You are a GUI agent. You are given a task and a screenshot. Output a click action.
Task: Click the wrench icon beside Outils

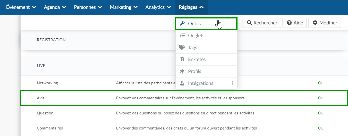tap(182, 24)
